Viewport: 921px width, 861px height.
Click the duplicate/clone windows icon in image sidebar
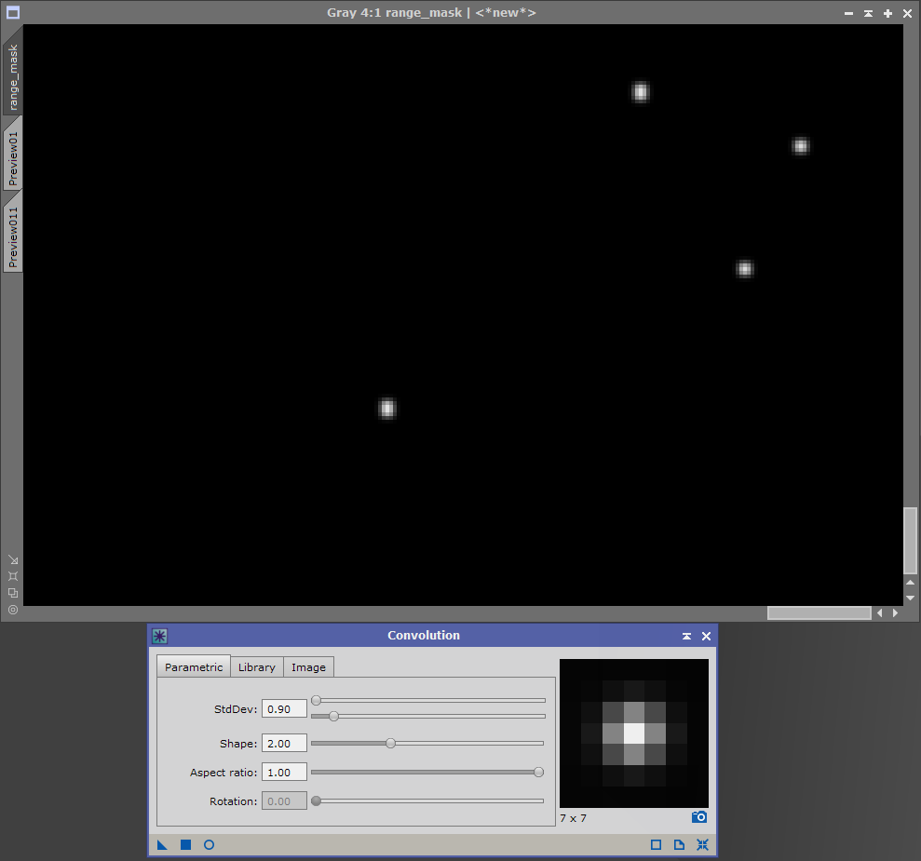(x=13, y=593)
